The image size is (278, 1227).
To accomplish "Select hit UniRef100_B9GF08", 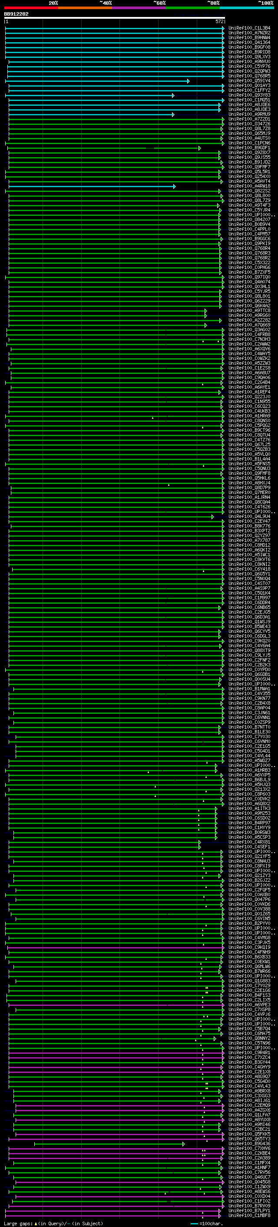I will pyautogui.click(x=249, y=47).
